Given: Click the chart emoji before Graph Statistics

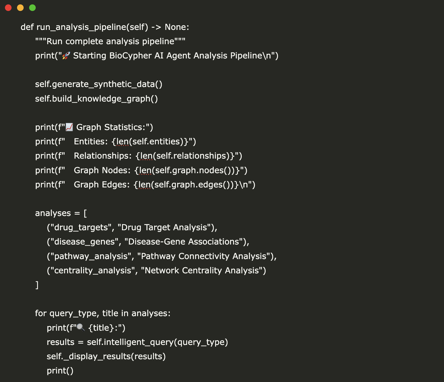Looking at the screenshot, I should (69, 127).
